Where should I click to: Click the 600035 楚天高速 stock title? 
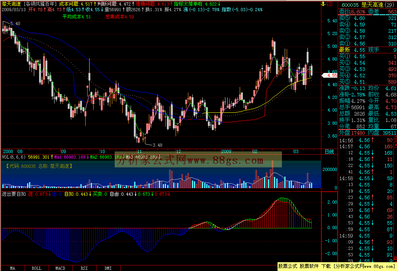pos(363,5)
